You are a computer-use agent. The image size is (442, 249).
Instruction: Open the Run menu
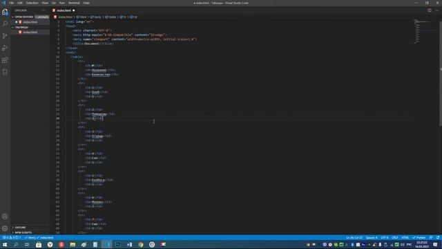click(62, 3)
